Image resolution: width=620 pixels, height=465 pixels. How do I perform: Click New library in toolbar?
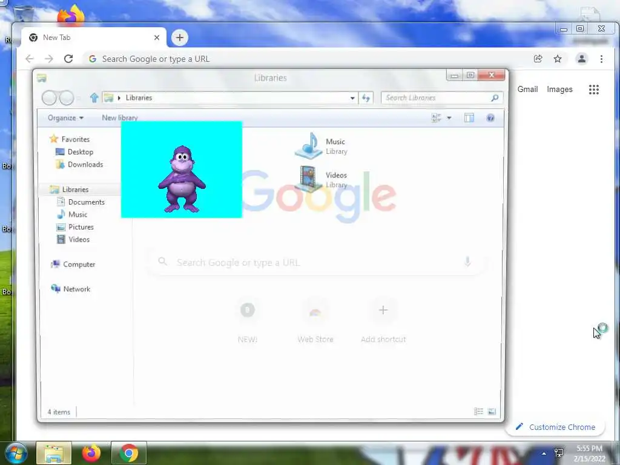point(120,117)
